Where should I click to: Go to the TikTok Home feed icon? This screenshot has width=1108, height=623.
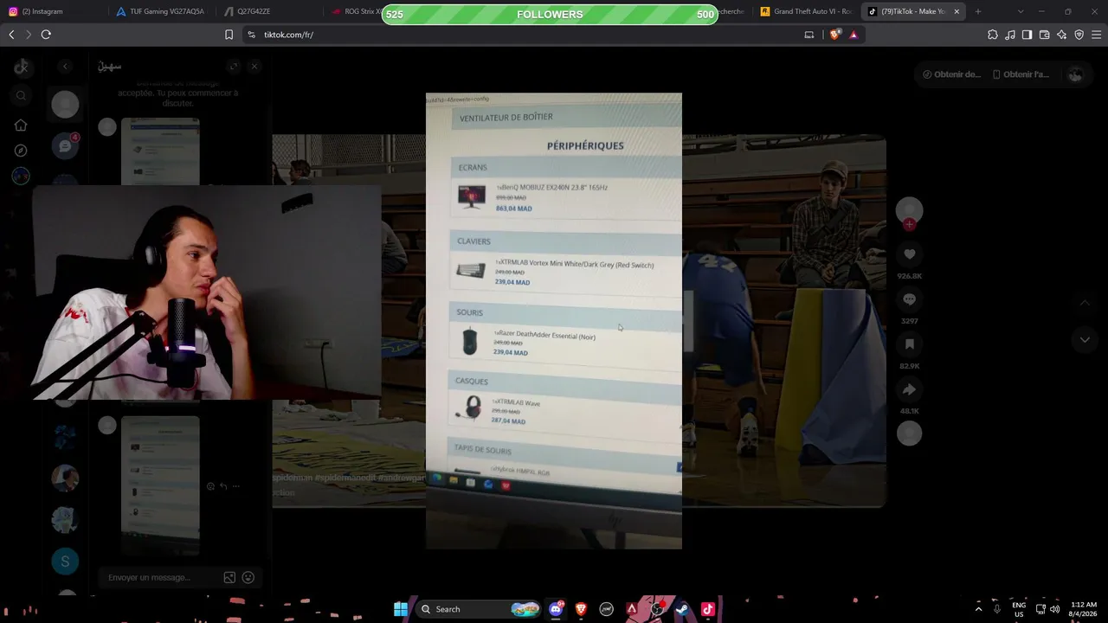21,125
